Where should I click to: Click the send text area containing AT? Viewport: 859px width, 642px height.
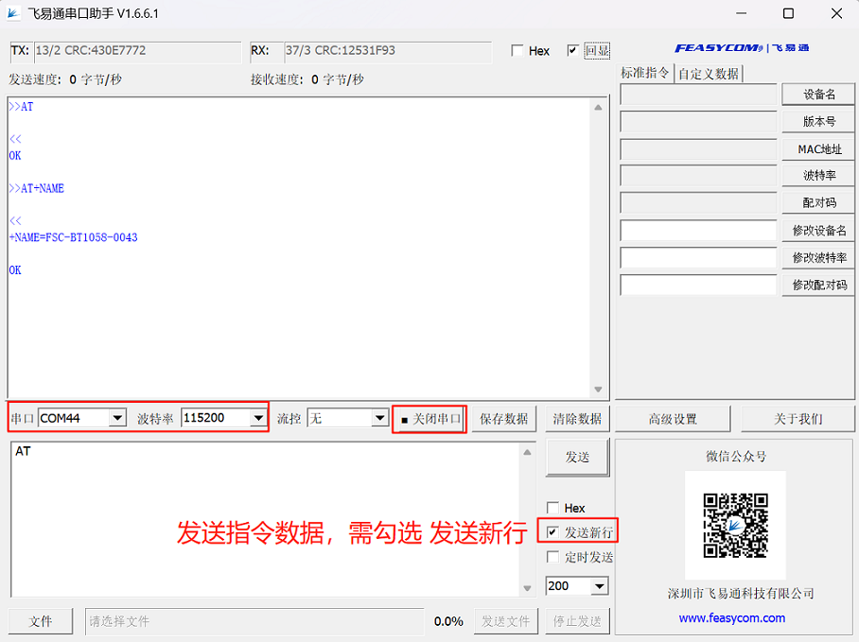[x=265, y=519]
